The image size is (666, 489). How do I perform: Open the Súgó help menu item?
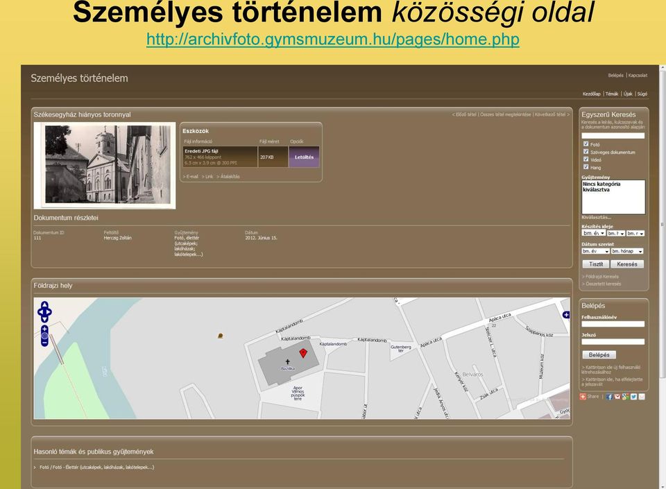click(642, 94)
